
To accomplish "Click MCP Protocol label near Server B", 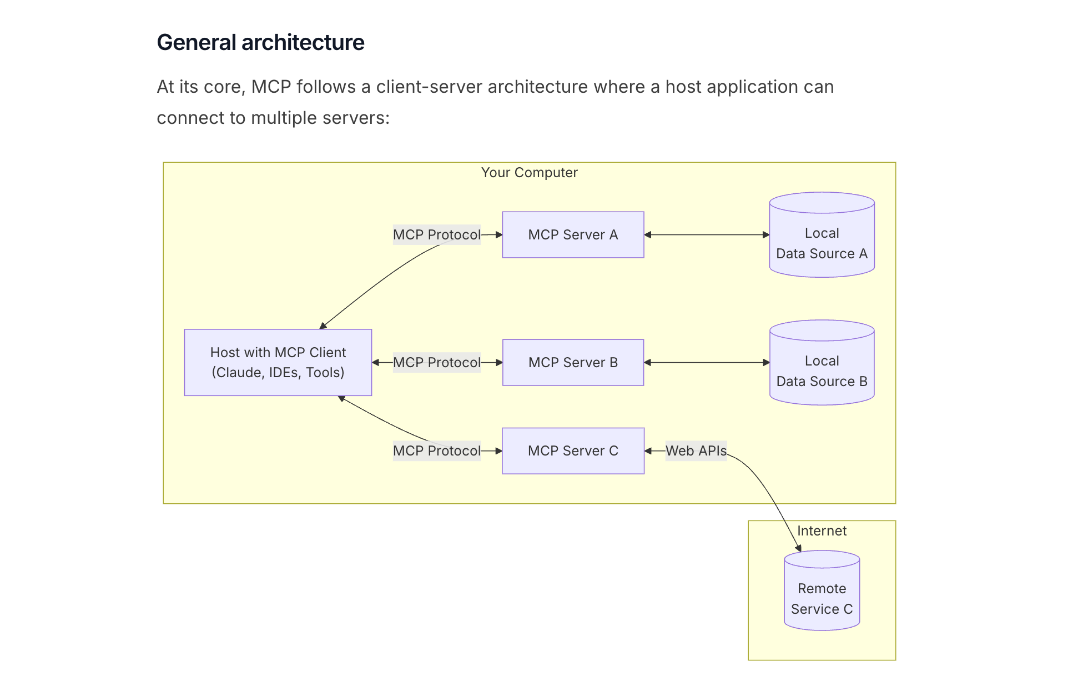I will [x=436, y=363].
